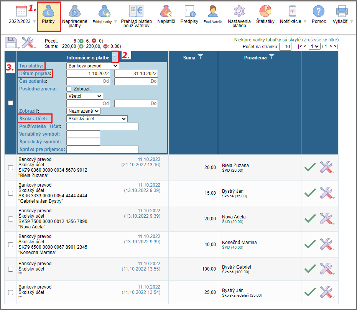Check the 25,00 Bystrý Ján row
The height and width of the screenshot is (310, 357).
pyautogui.click(x=10, y=292)
